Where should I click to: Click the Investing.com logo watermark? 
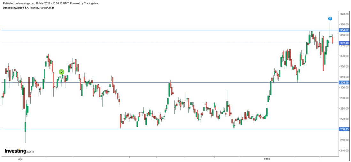19,151
